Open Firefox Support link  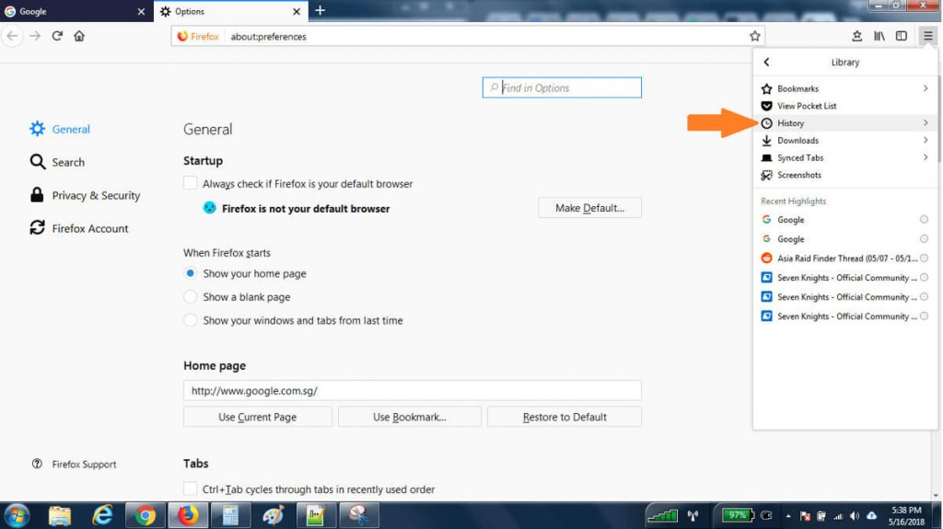[x=74, y=464]
